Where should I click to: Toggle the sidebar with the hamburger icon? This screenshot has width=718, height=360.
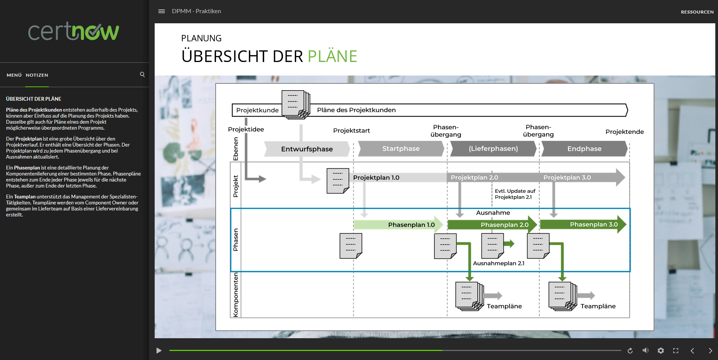[x=161, y=11]
